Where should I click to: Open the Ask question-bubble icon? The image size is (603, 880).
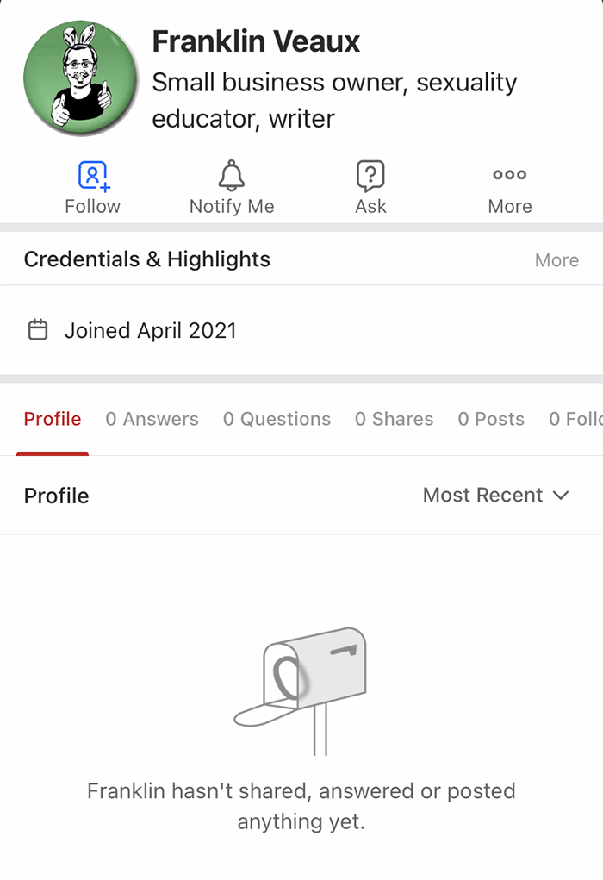click(370, 175)
